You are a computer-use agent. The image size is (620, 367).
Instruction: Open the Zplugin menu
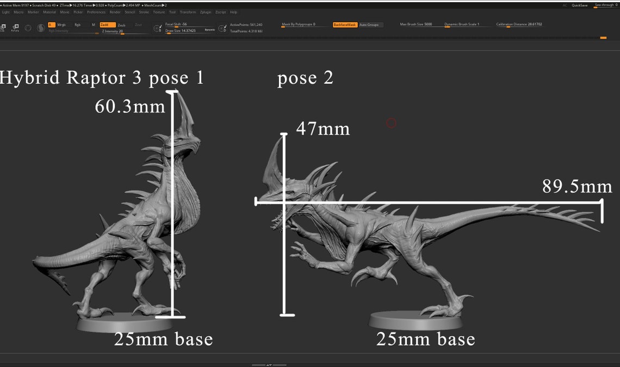pos(205,11)
